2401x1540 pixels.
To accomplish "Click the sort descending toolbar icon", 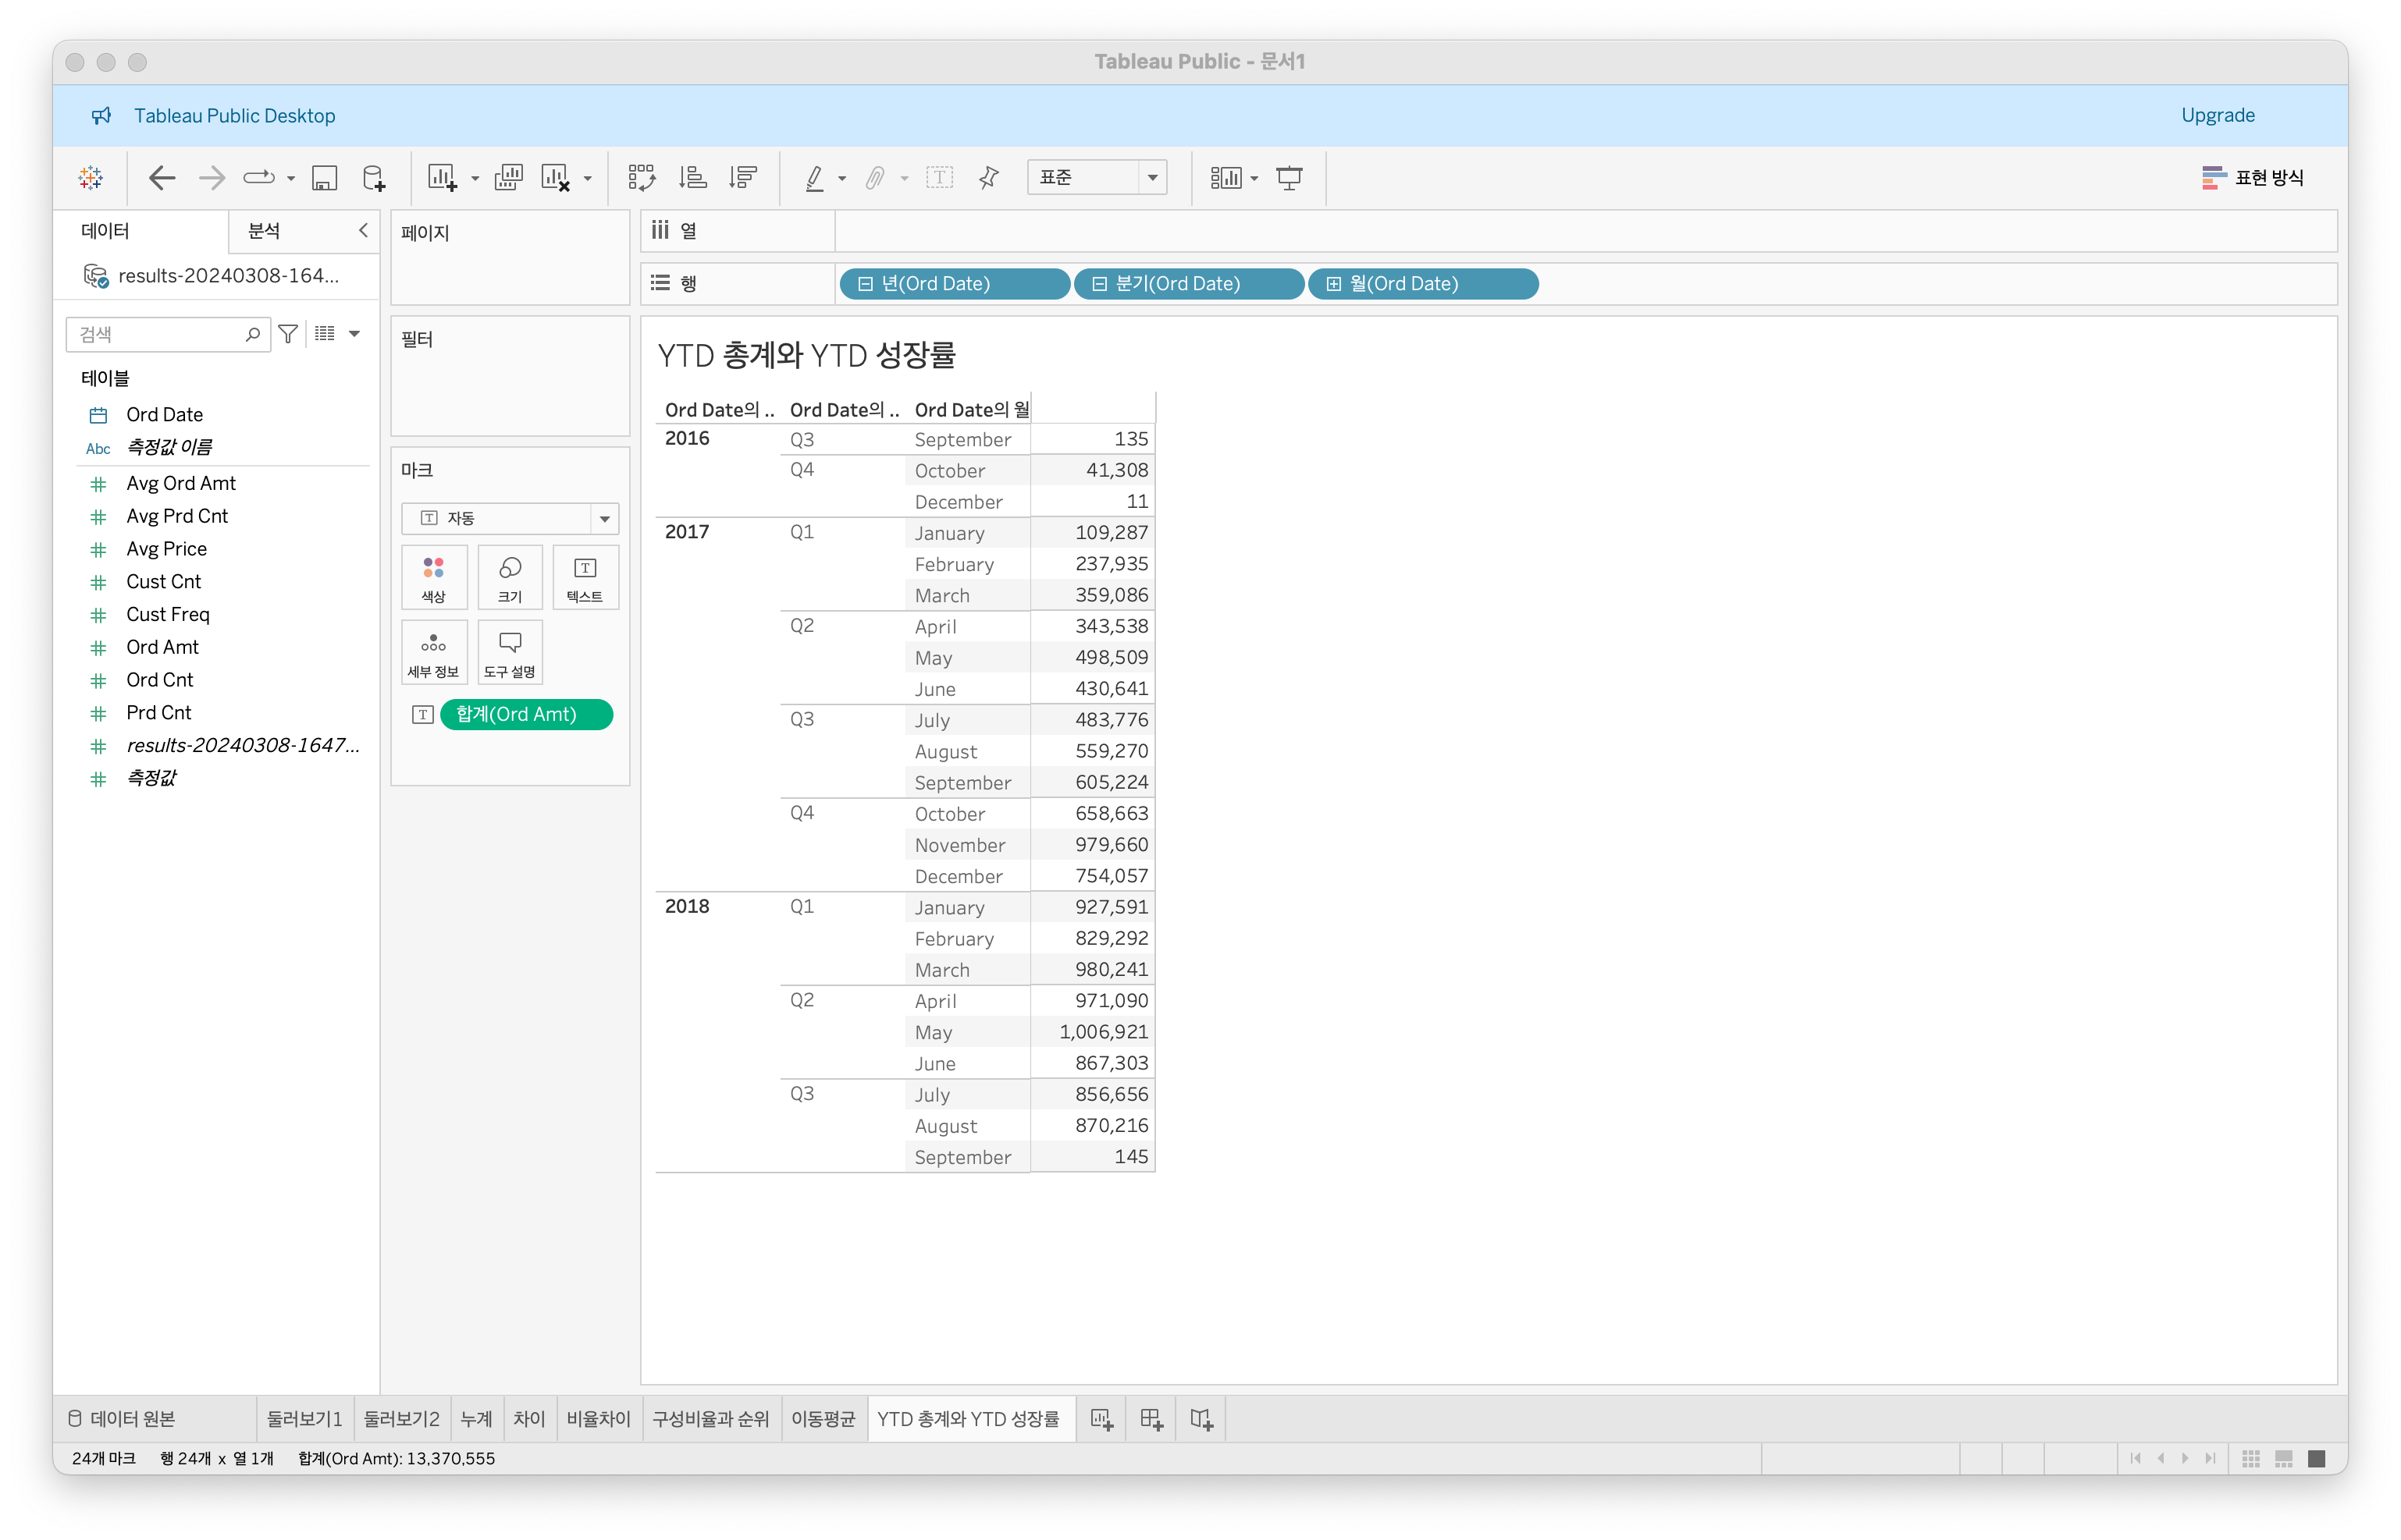I will (x=743, y=178).
